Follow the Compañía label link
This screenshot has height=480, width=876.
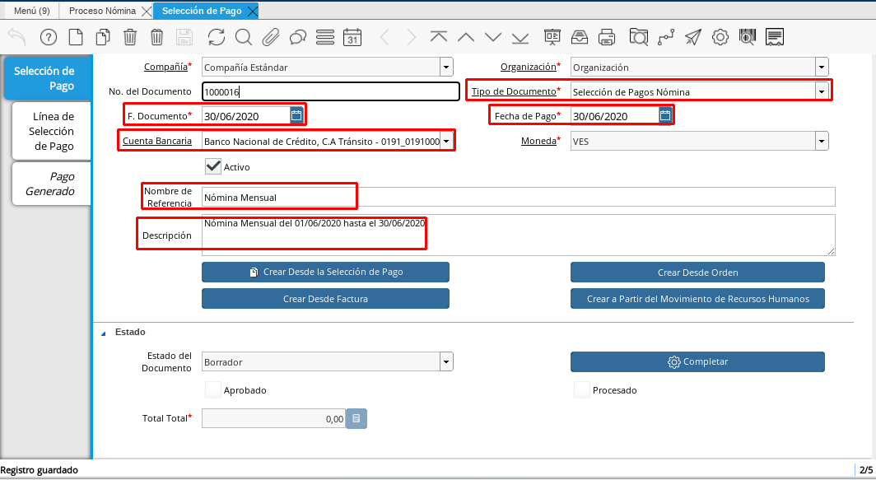[x=165, y=67]
